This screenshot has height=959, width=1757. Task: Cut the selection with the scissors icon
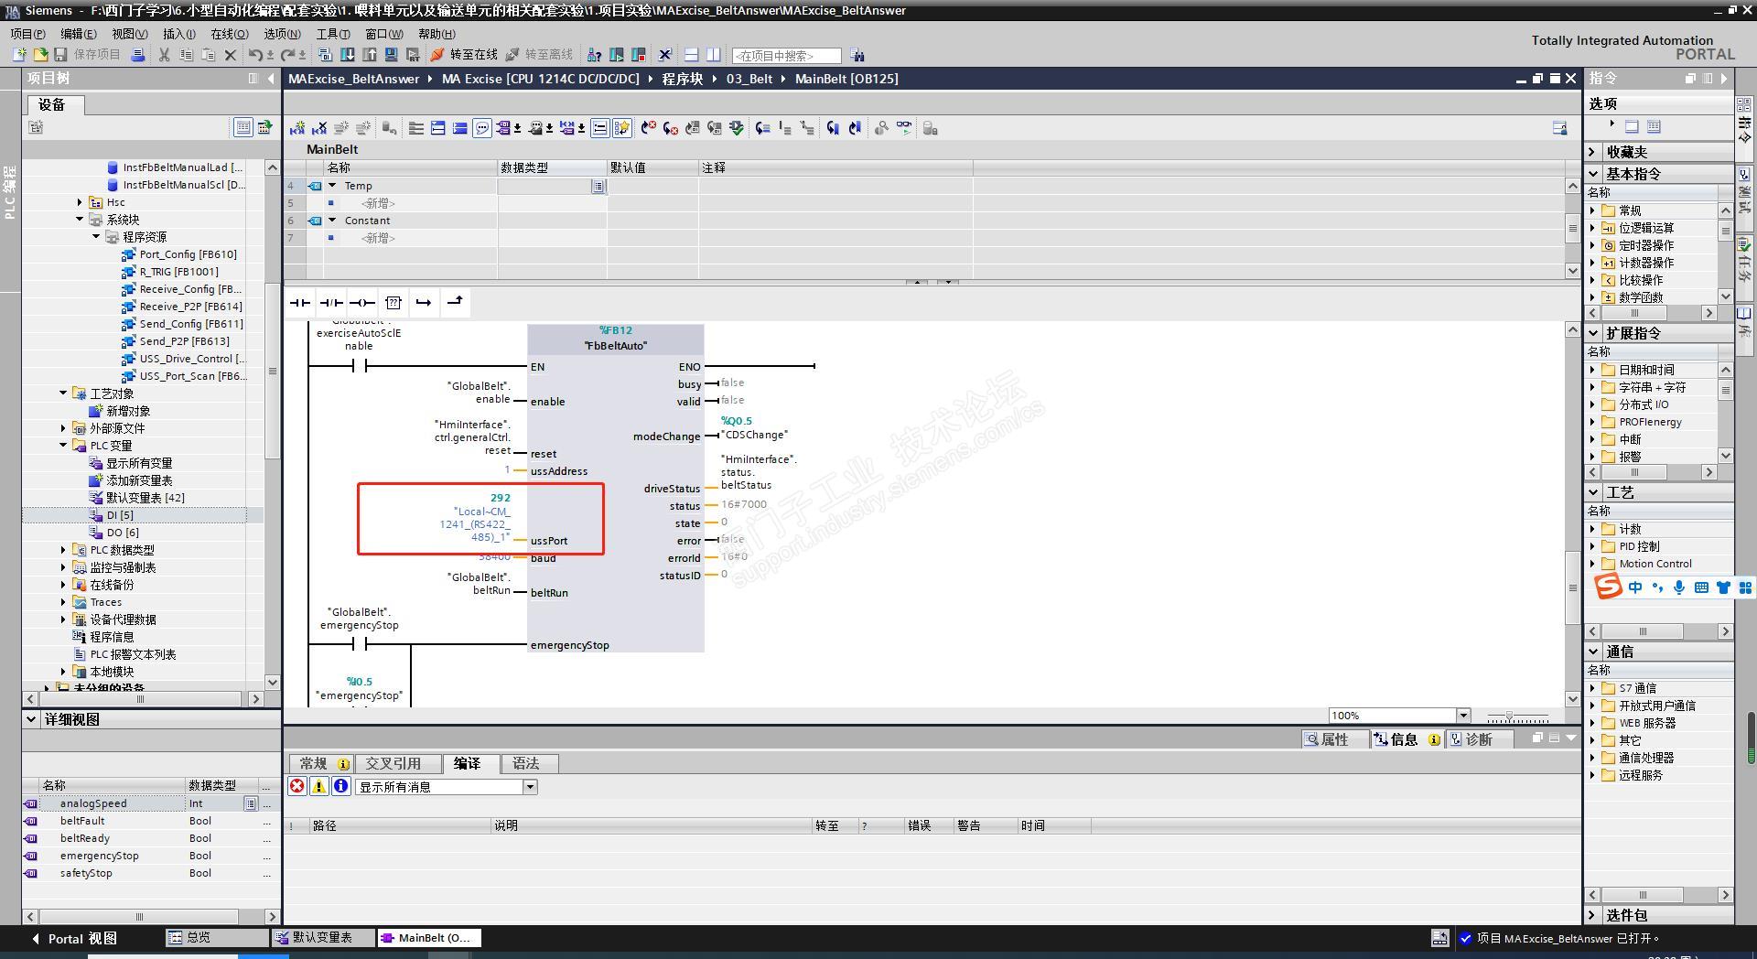pos(165,55)
